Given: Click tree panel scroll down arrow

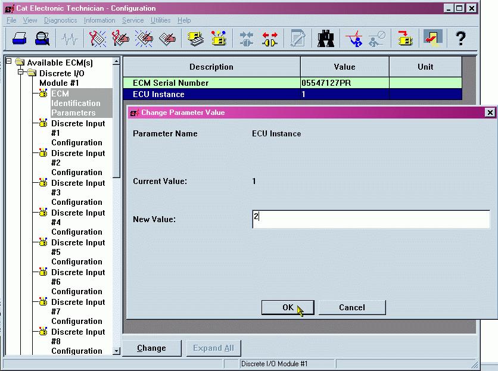Looking at the screenshot, I should click(x=117, y=351).
